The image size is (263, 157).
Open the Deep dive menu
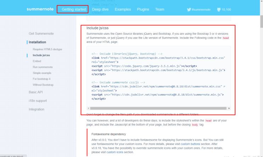point(101,10)
